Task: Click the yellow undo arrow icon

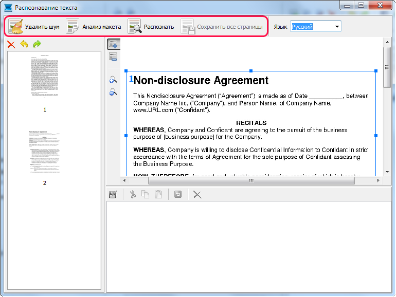Action: click(24, 44)
